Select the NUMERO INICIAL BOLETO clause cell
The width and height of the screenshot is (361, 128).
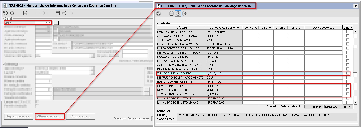click(181, 86)
